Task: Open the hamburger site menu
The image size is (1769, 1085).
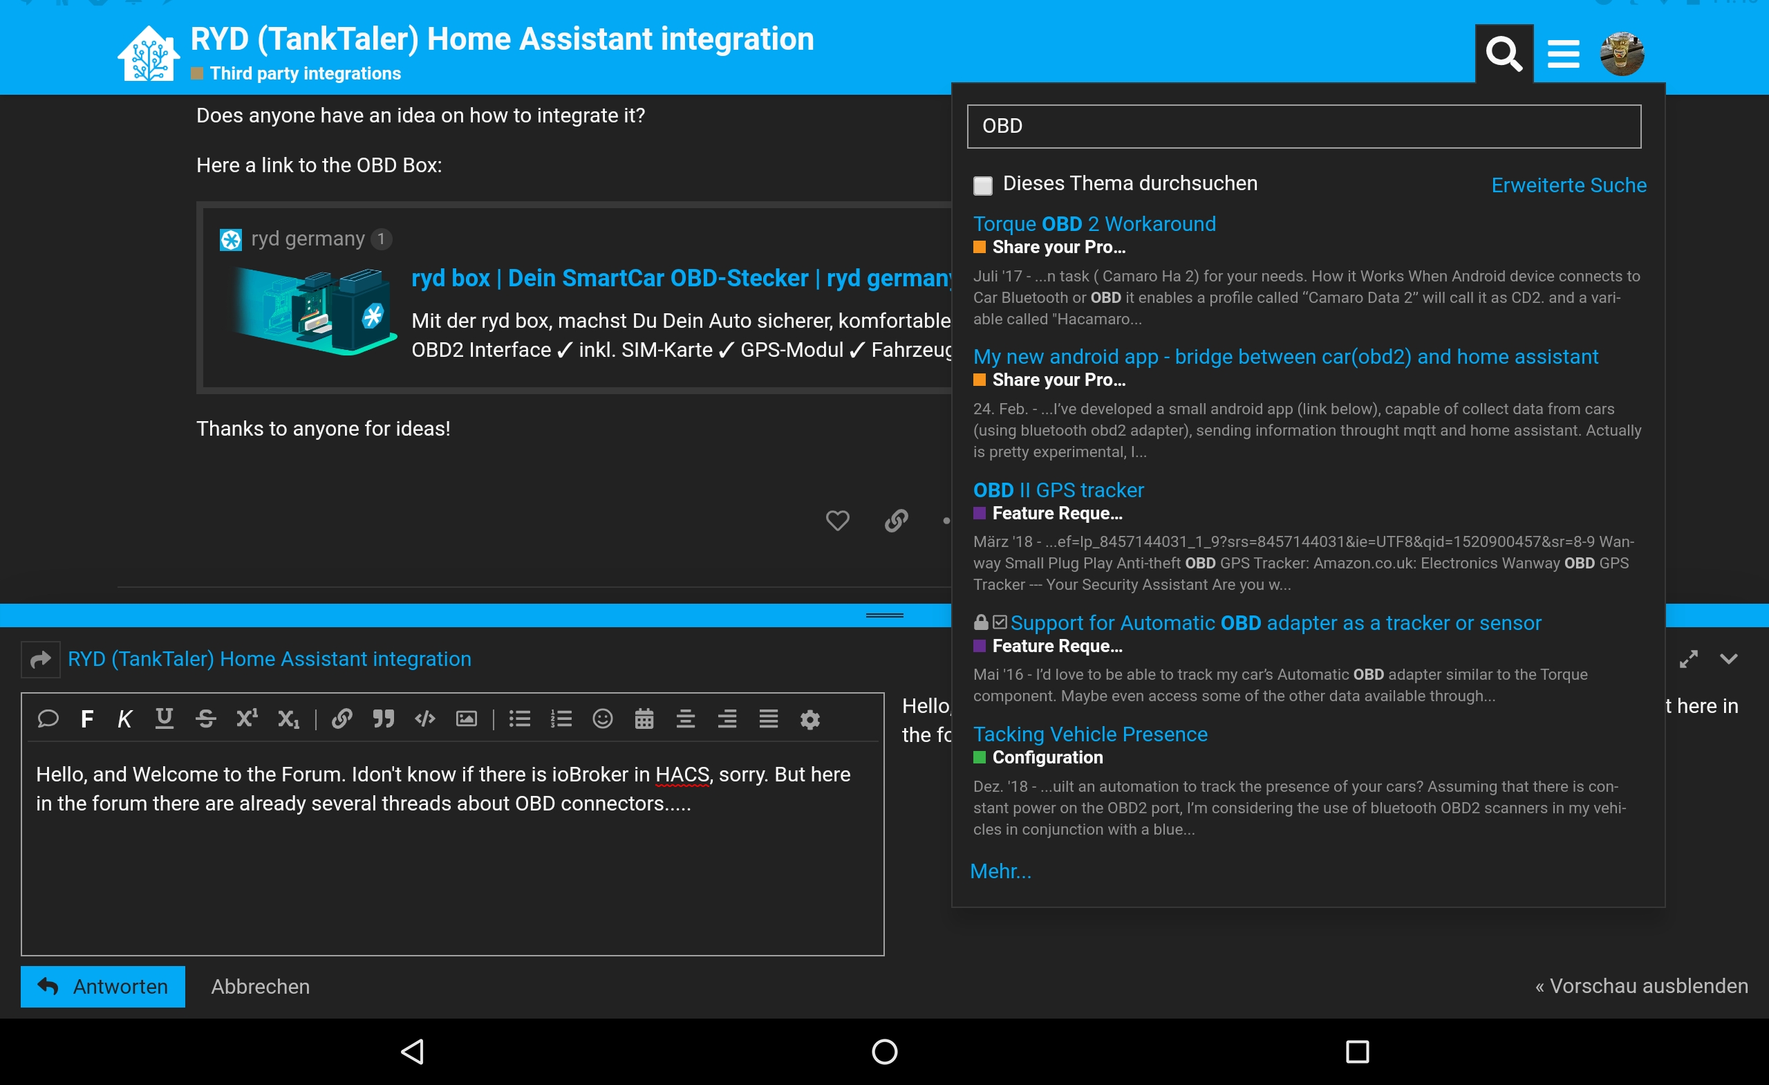Action: 1563,53
